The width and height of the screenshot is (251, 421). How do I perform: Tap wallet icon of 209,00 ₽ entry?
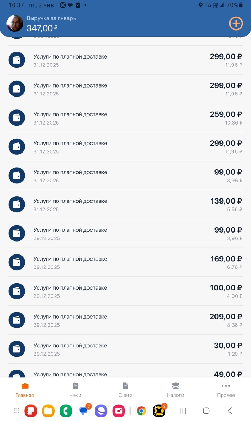(17, 320)
